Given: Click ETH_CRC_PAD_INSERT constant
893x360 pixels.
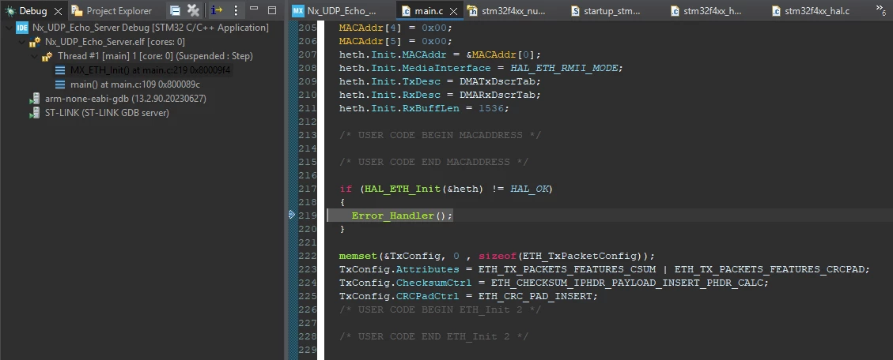Looking at the screenshot, I should coord(535,296).
